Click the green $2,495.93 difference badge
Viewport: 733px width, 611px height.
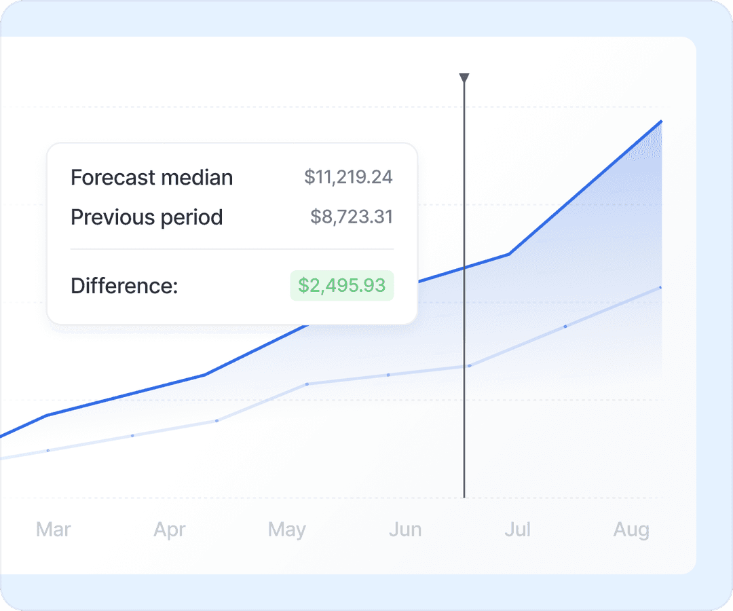342,286
